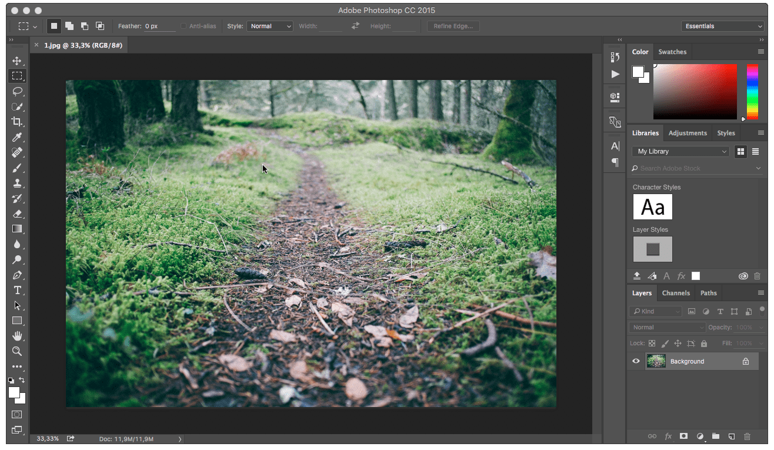Select the Lasso tool

(x=17, y=91)
